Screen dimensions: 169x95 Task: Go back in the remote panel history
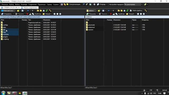tap(109, 11)
